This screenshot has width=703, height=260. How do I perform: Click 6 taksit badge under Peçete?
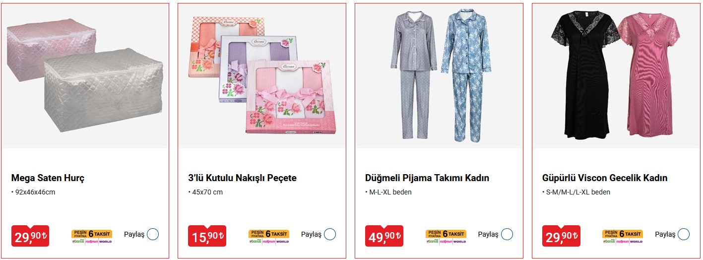(x=269, y=237)
